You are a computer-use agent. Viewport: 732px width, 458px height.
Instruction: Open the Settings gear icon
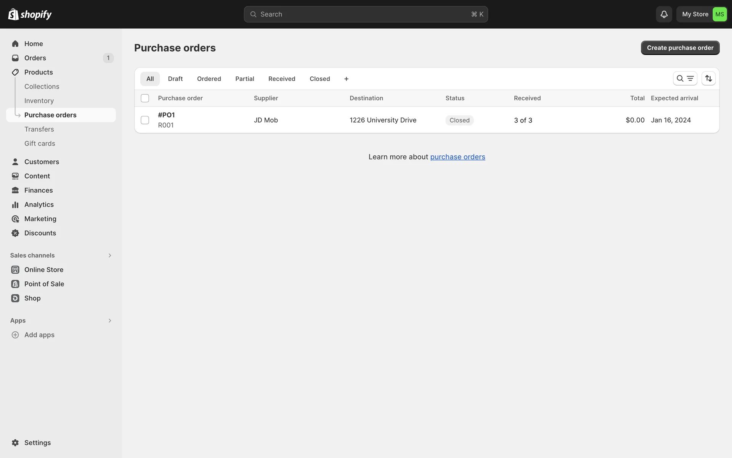(x=15, y=443)
